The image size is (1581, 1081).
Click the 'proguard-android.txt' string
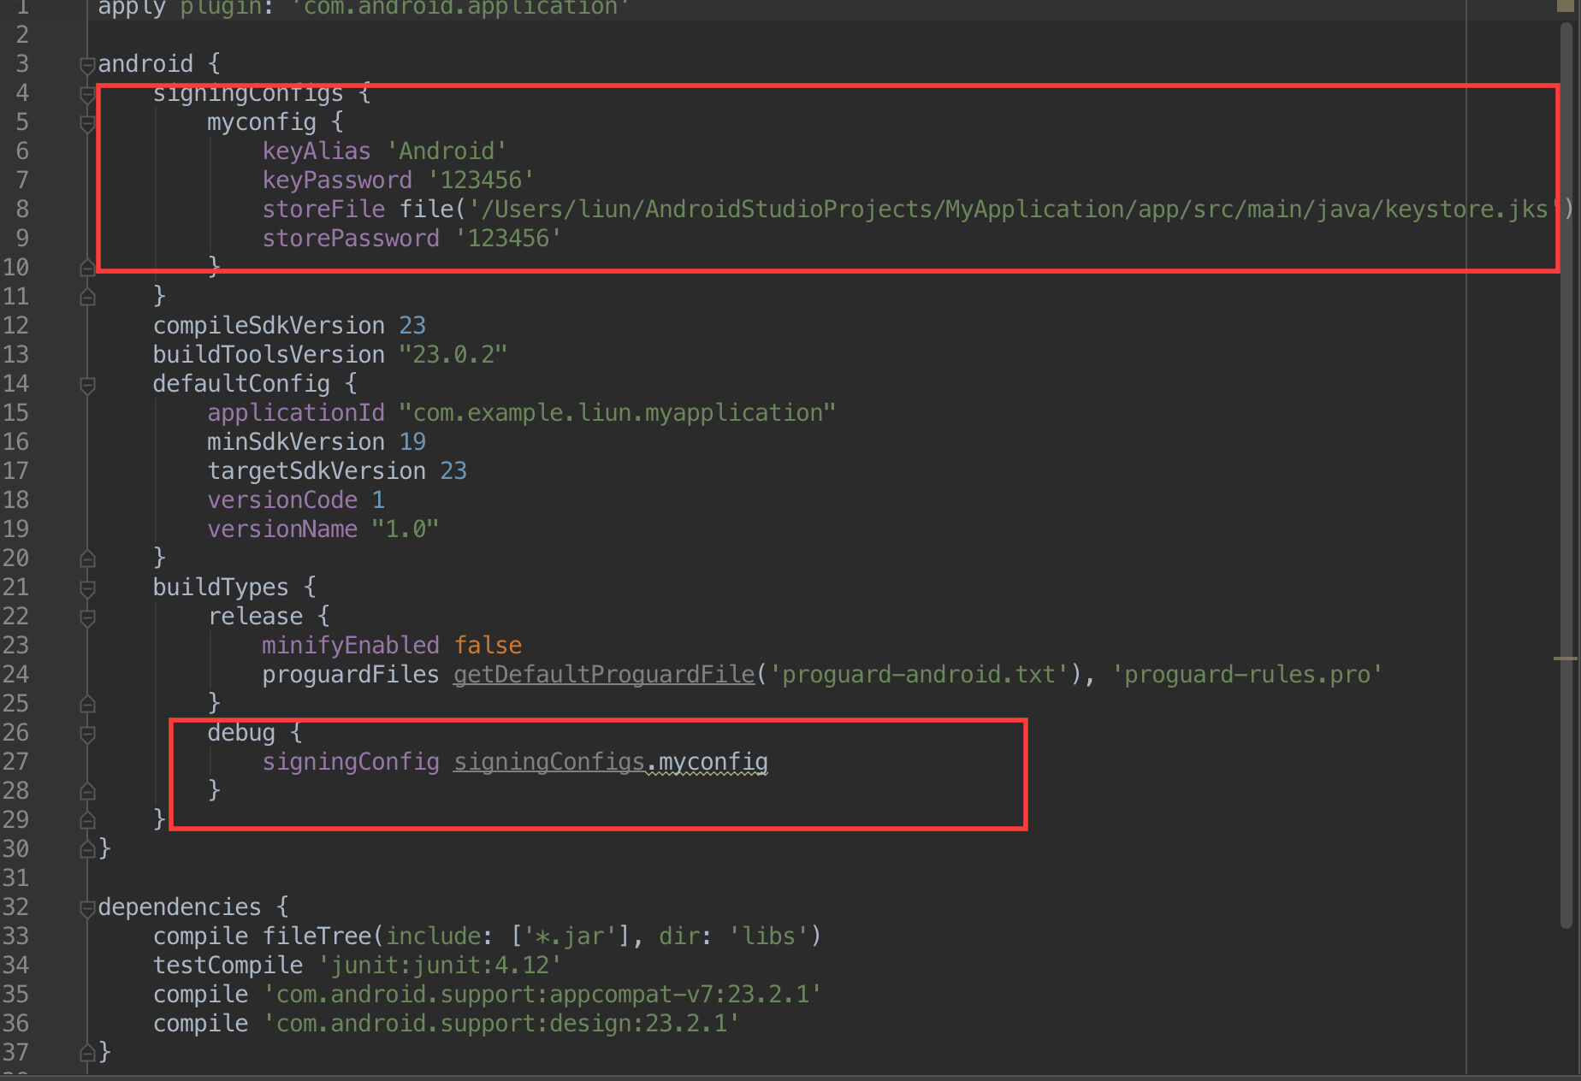click(919, 675)
